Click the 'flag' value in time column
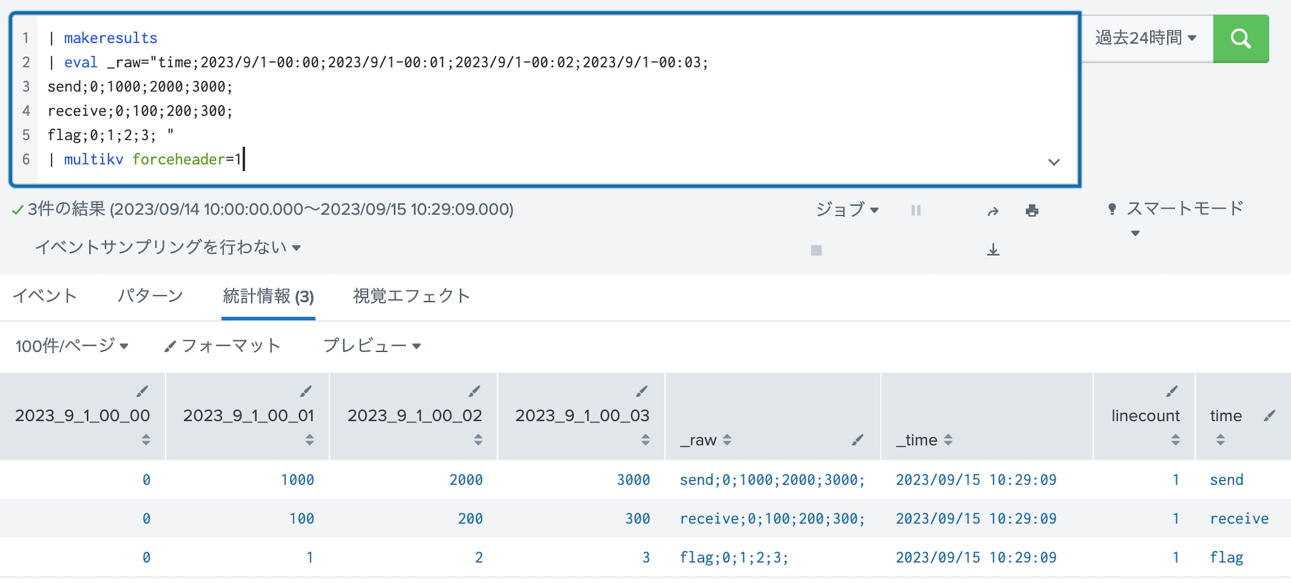 tap(1226, 558)
